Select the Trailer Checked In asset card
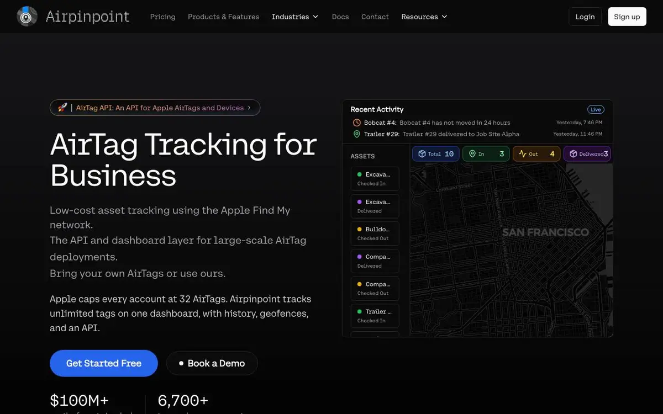Screen dimensions: 663x414 click(x=375, y=316)
